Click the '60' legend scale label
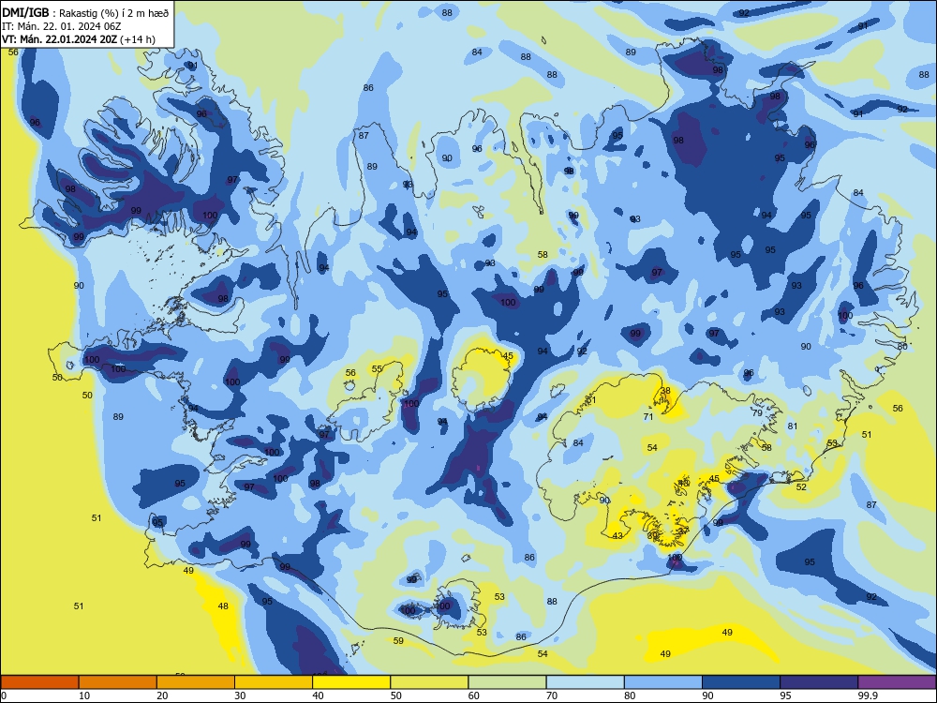 click(474, 696)
